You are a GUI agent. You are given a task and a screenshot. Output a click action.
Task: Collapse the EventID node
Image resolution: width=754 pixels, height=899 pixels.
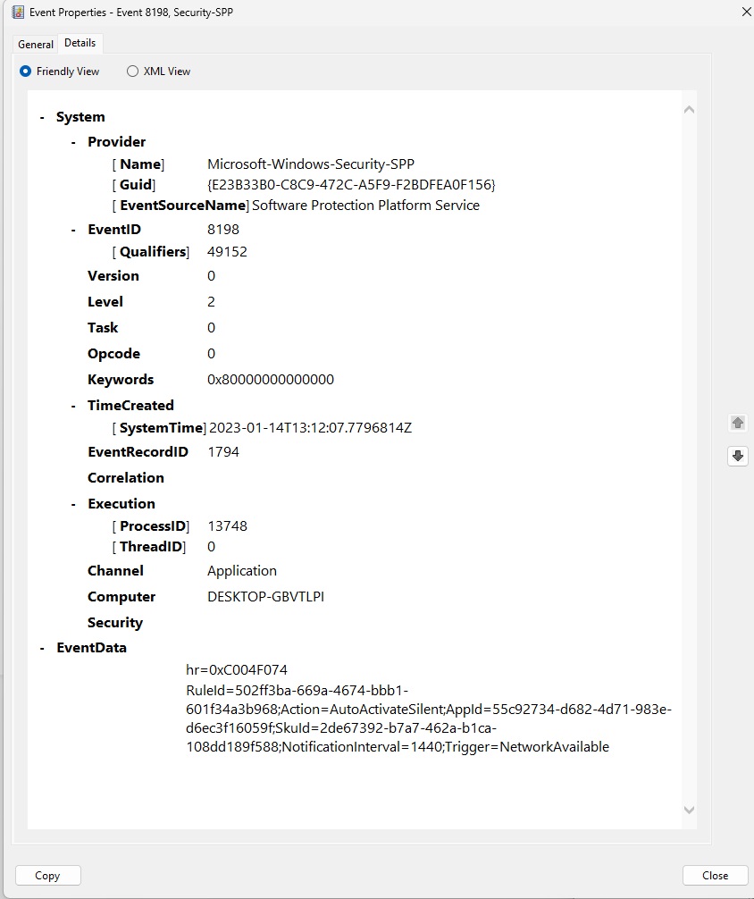[74, 230]
